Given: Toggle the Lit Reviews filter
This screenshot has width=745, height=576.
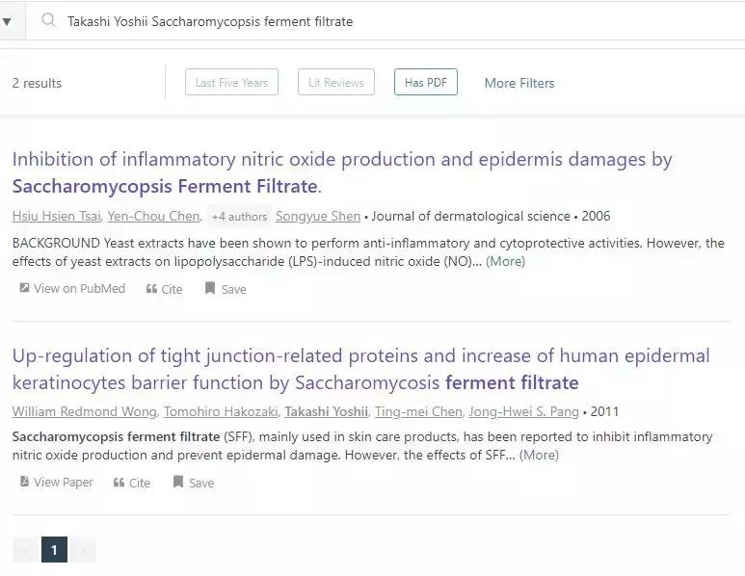Looking at the screenshot, I should point(335,83).
